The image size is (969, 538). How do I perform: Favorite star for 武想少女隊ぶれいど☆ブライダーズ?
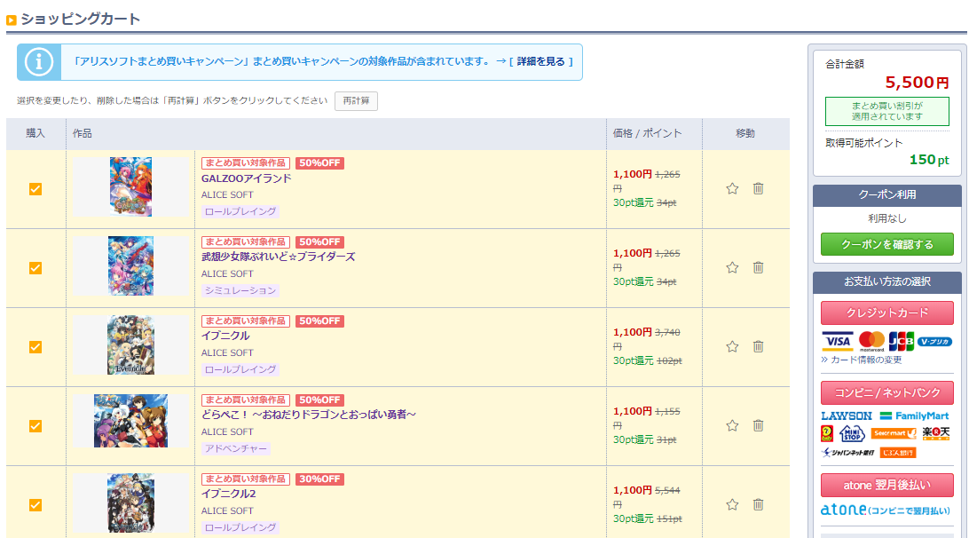point(732,268)
